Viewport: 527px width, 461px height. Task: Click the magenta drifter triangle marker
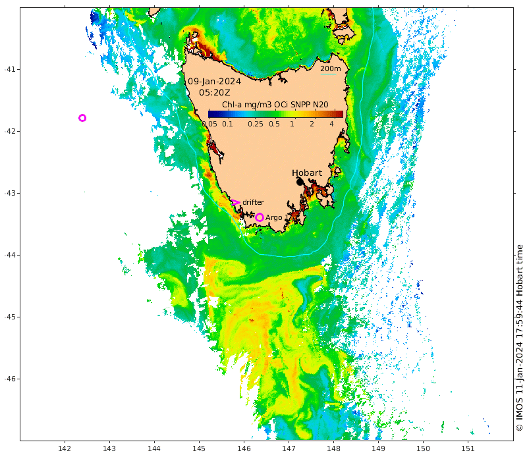(x=235, y=203)
